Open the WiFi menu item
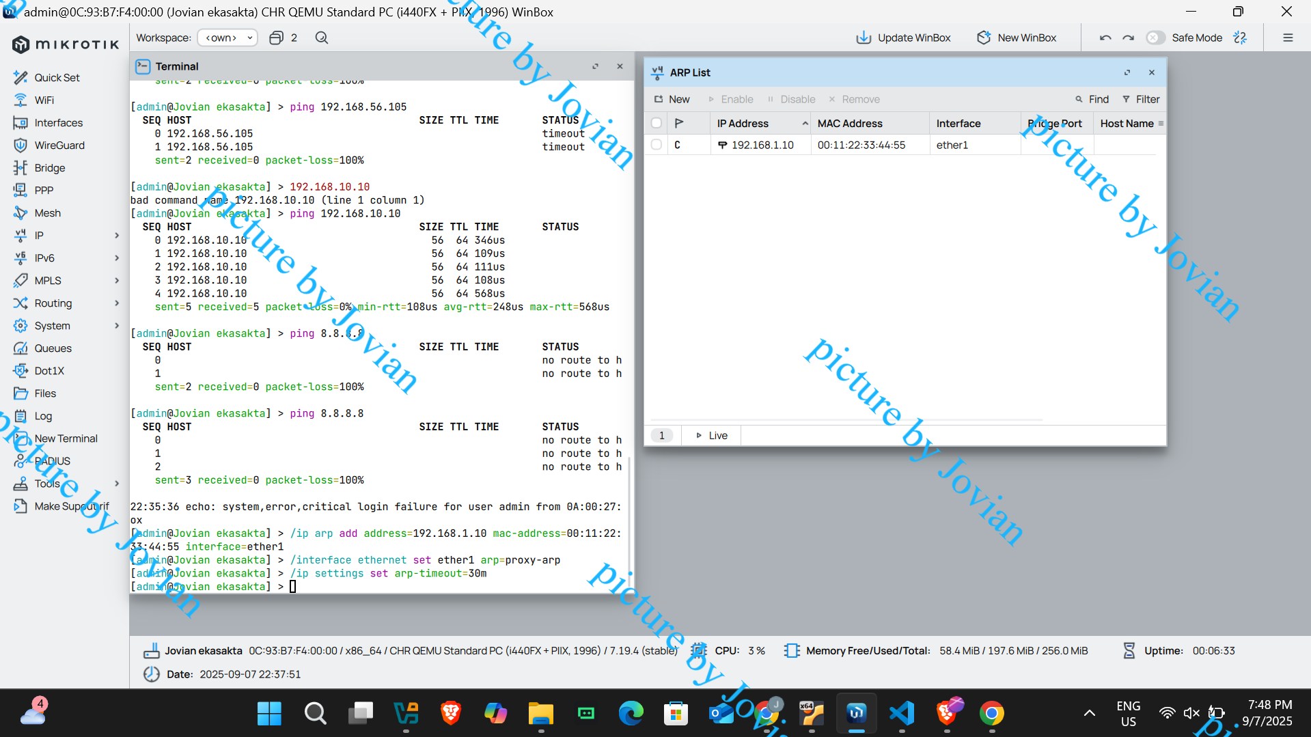Viewport: 1311px width, 737px height. (44, 100)
